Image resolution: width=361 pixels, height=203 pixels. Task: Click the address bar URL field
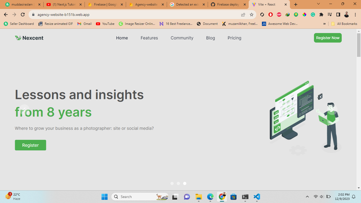(x=132, y=15)
